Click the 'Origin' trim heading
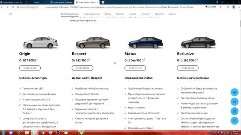This screenshot has height=135, width=241. (x=25, y=54)
